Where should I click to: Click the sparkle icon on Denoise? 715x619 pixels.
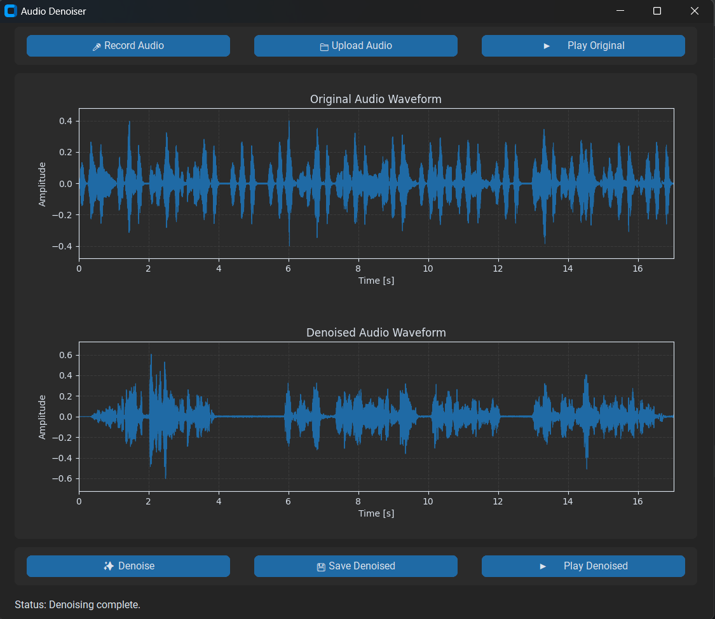[109, 566]
